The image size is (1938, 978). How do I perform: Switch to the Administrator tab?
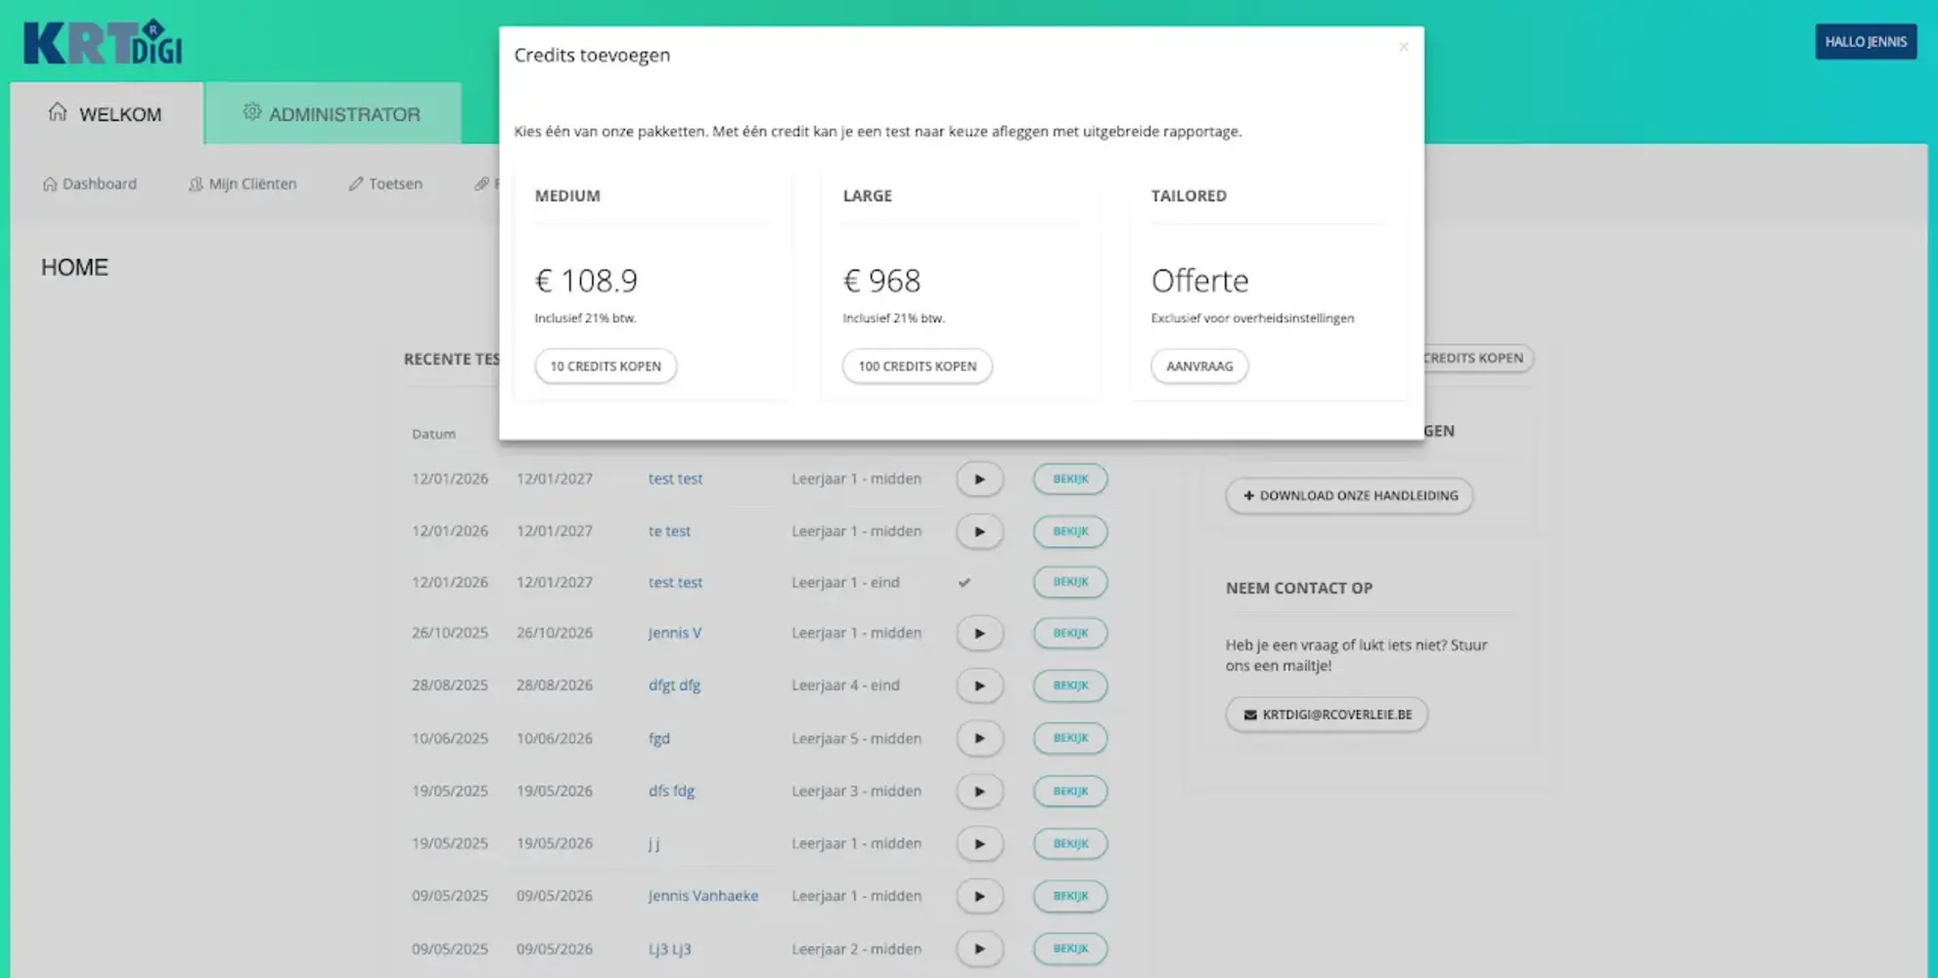click(x=332, y=114)
